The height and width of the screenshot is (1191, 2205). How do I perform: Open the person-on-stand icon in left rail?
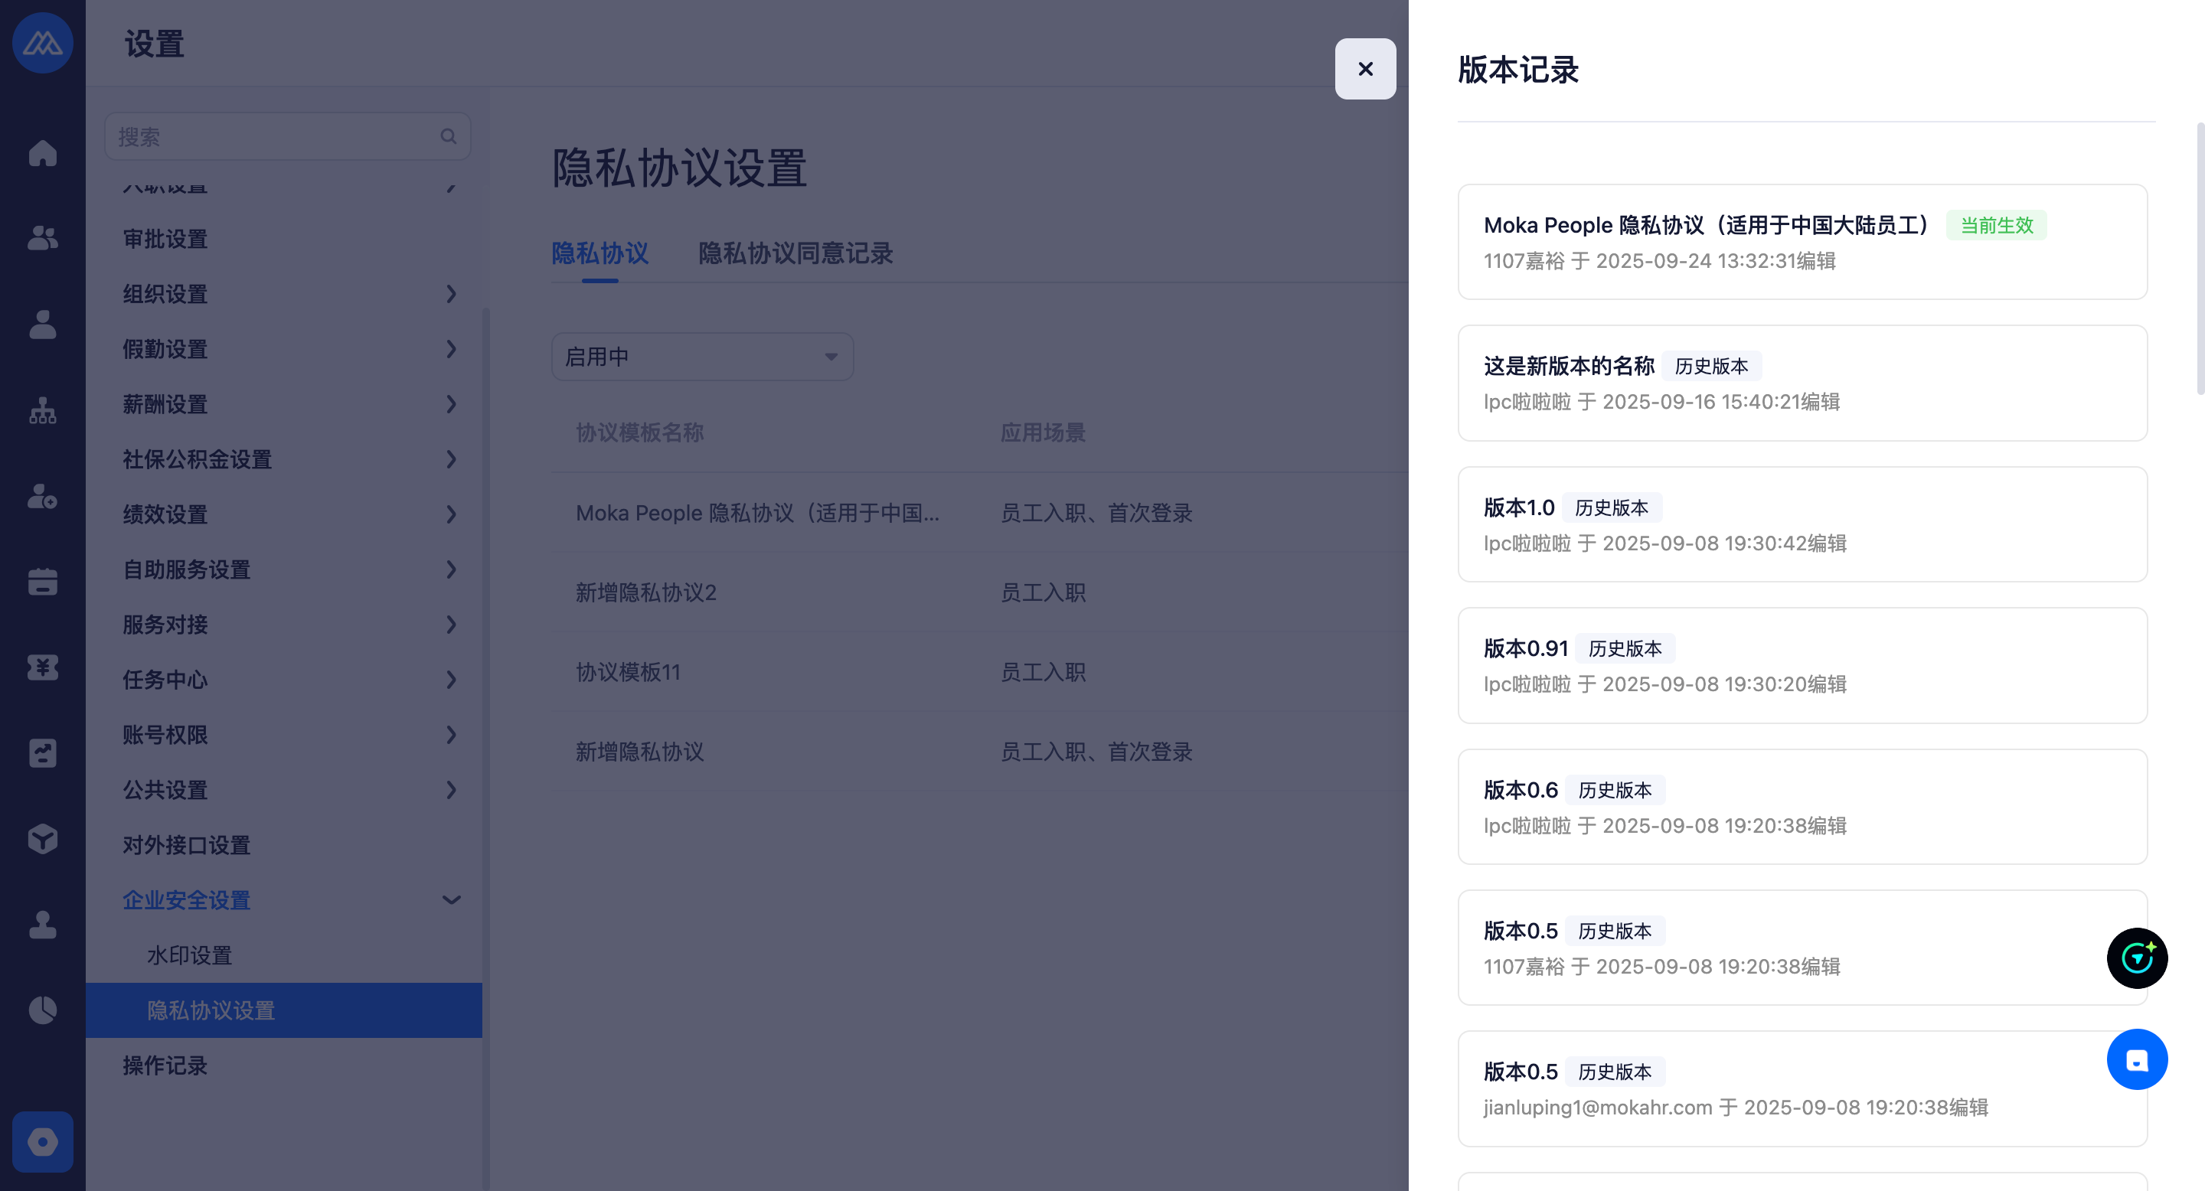click(43, 924)
